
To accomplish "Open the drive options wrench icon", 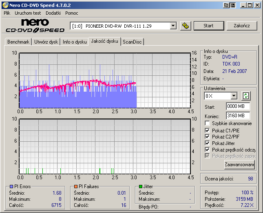I will click(x=186, y=26).
